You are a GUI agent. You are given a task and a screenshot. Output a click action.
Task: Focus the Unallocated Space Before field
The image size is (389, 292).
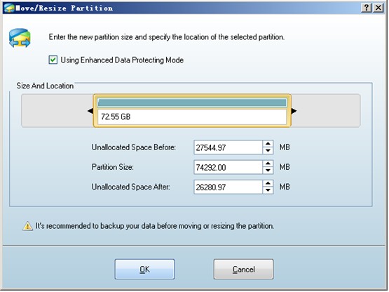click(228, 147)
